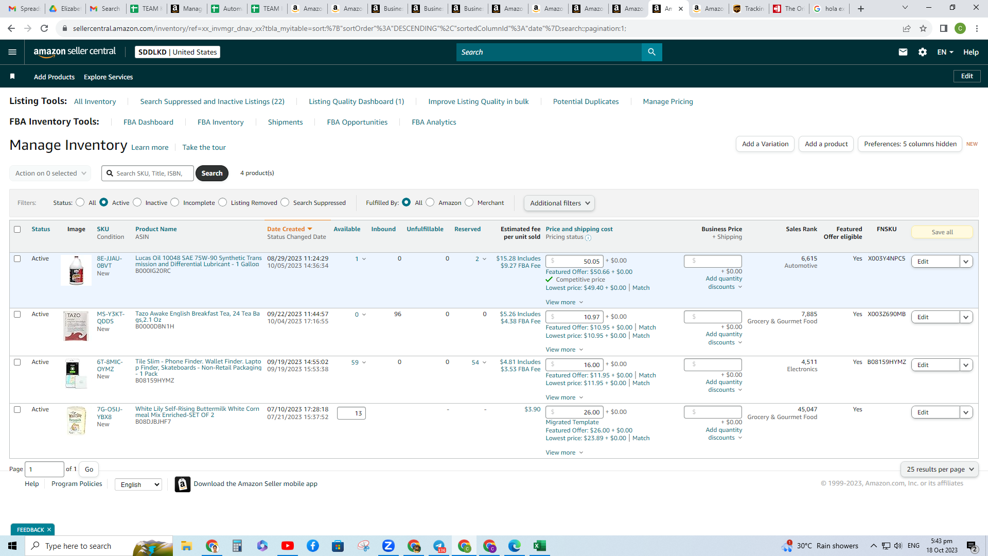Open YouTube from the taskbar
This screenshot has height=556, width=988.
click(x=288, y=546)
